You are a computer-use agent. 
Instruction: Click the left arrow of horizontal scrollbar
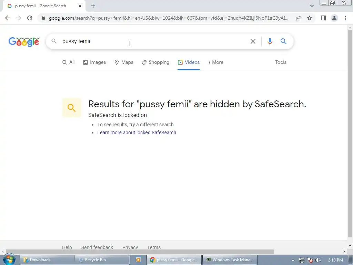(3, 252)
